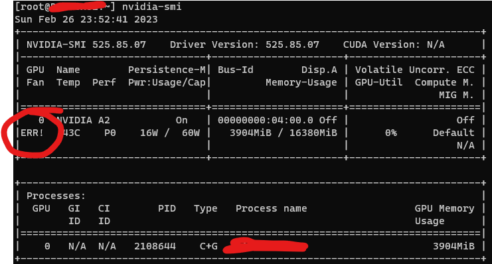This screenshot has height=264, width=492.
Task: Click the power usage '16W'
Action: 149,133
